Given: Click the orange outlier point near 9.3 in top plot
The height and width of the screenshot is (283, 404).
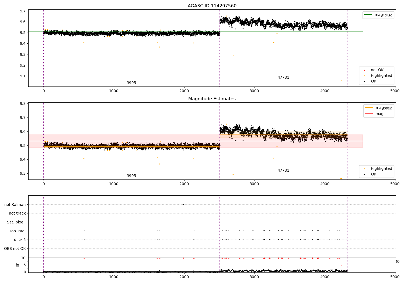Looking at the screenshot, I should click(x=233, y=55).
